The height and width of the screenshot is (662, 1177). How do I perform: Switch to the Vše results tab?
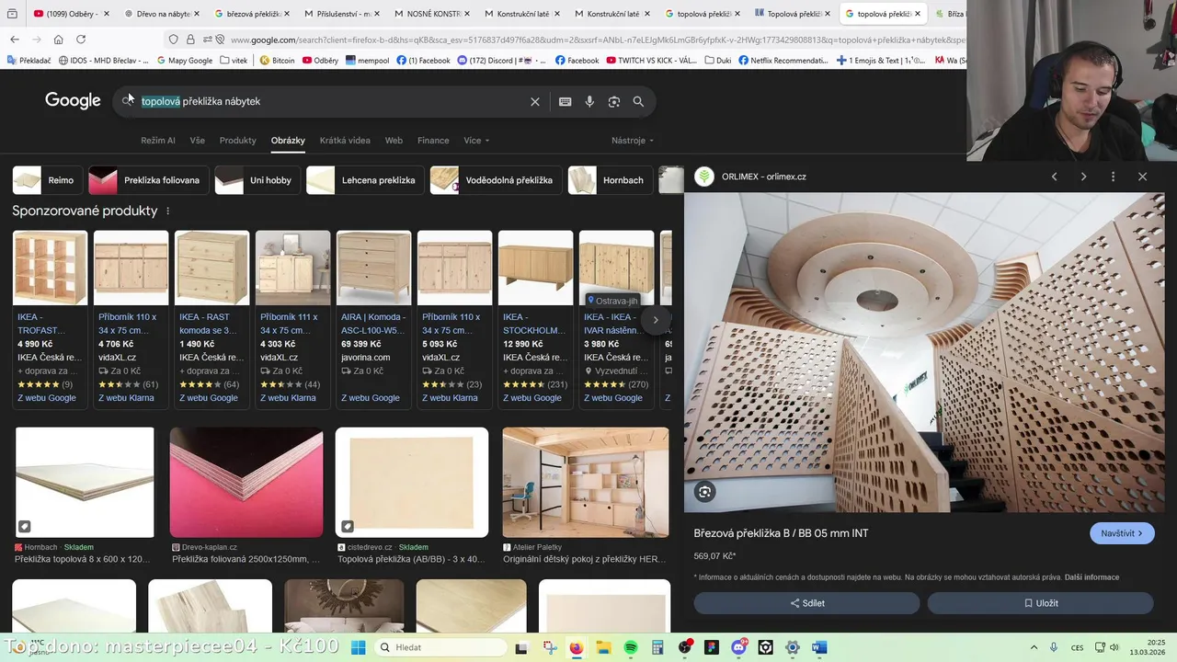point(197,141)
